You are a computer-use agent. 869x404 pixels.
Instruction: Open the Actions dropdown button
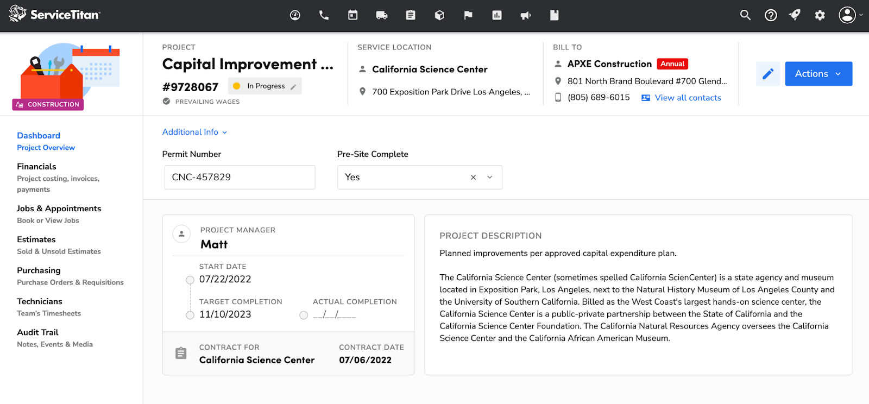[x=818, y=74]
